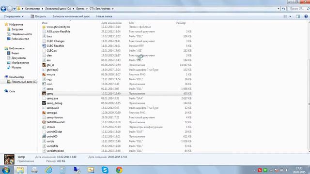Expand the arrow after the Компьютер breadcrumb
The width and height of the screenshot is (310, 174).
pyautogui.click(x=42, y=9)
